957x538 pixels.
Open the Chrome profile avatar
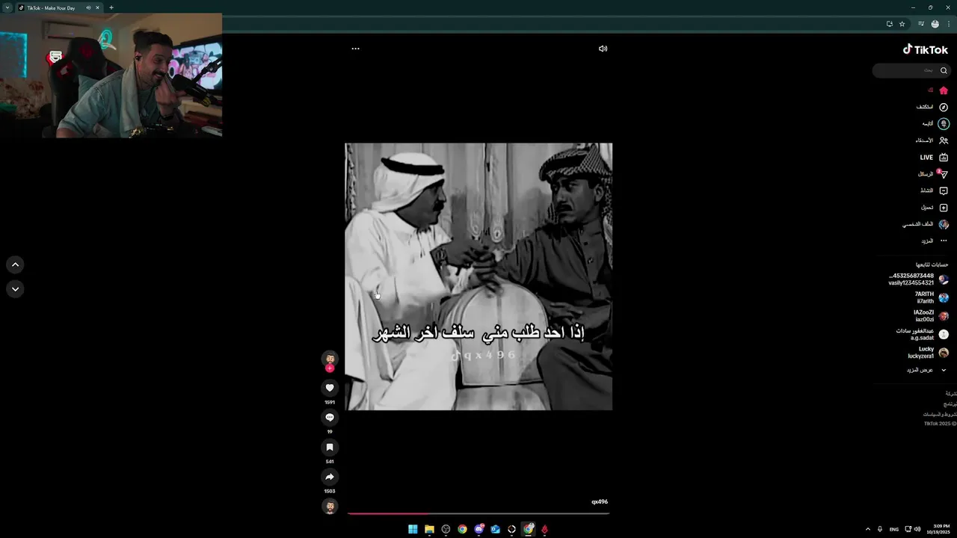(935, 24)
